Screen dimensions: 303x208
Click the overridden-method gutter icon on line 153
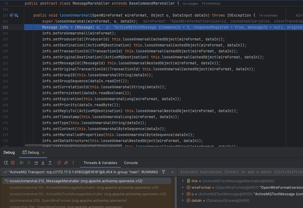coord(16,15)
